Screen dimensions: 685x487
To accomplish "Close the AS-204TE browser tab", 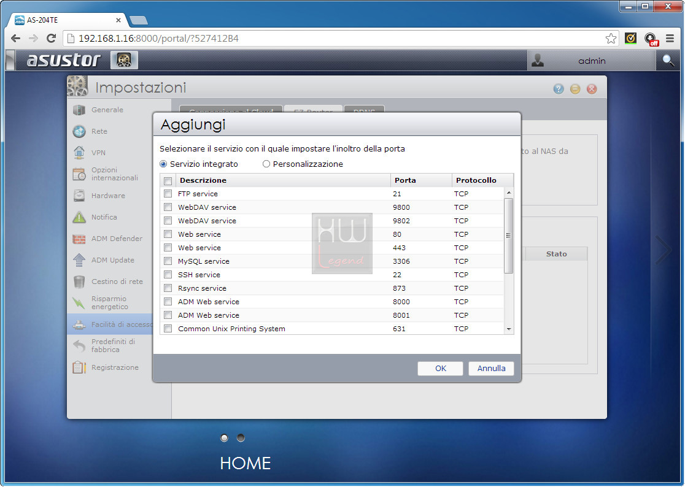I will point(118,20).
